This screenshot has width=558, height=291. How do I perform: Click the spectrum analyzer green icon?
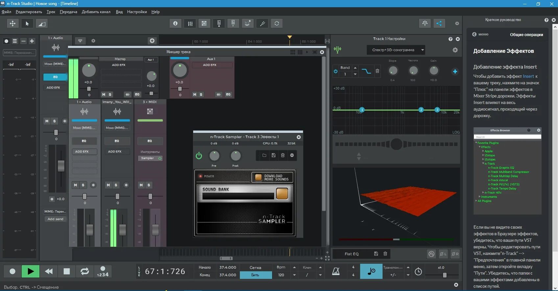tap(337, 50)
